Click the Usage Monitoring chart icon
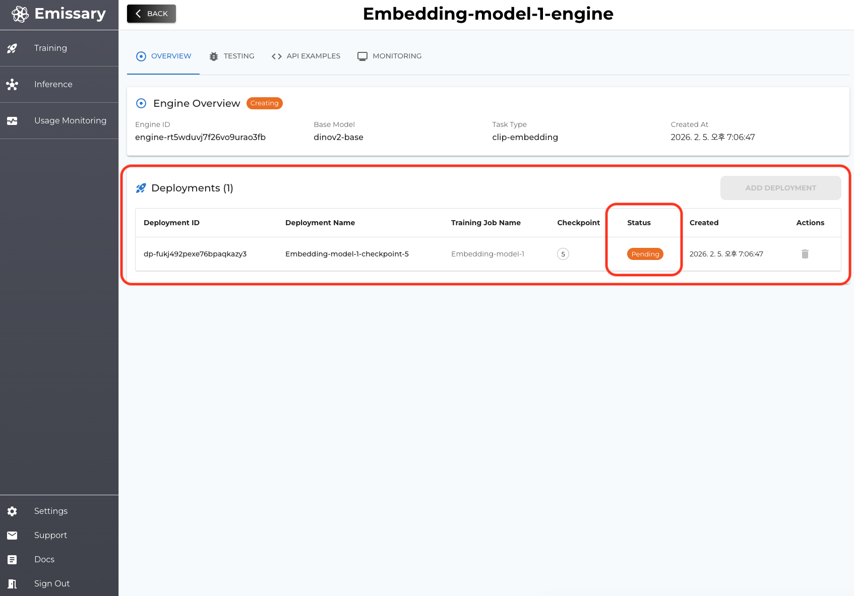 [12, 121]
